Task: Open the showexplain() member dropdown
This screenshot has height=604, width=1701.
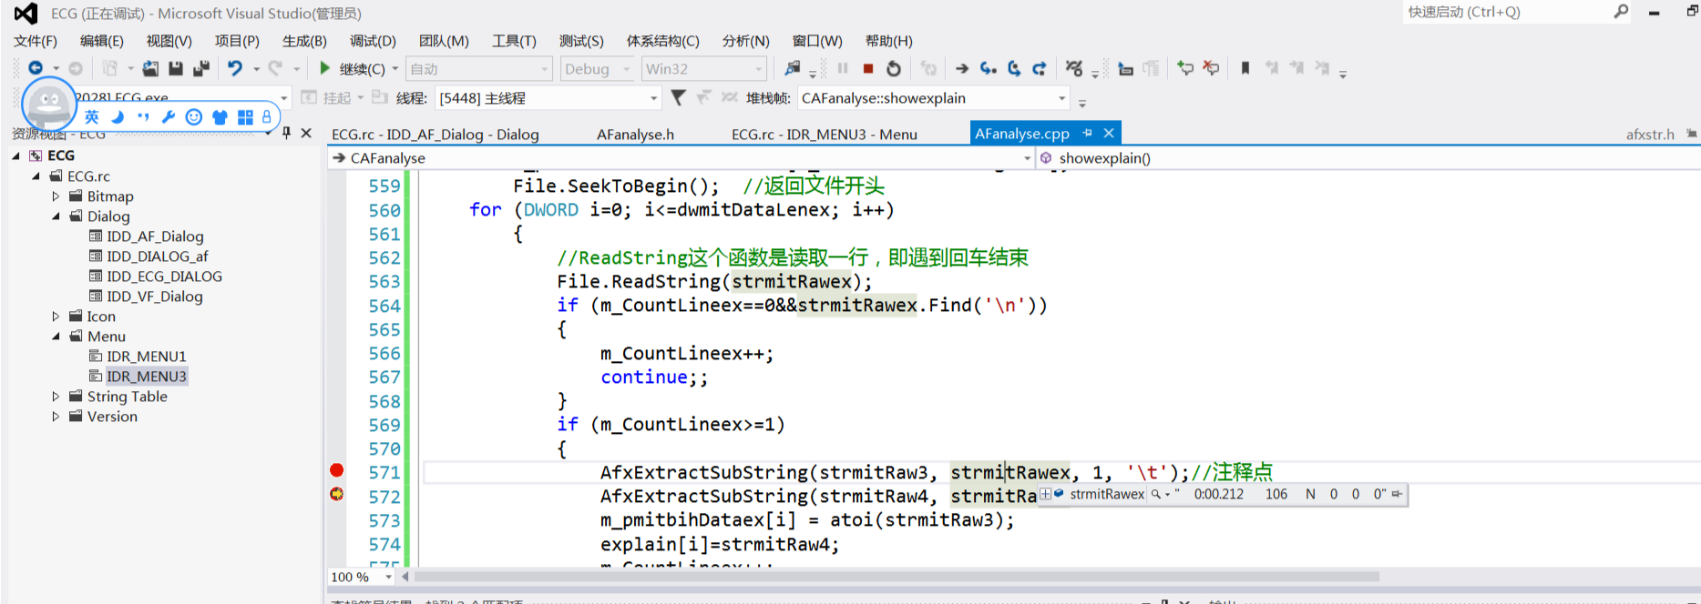Action: [1368, 158]
